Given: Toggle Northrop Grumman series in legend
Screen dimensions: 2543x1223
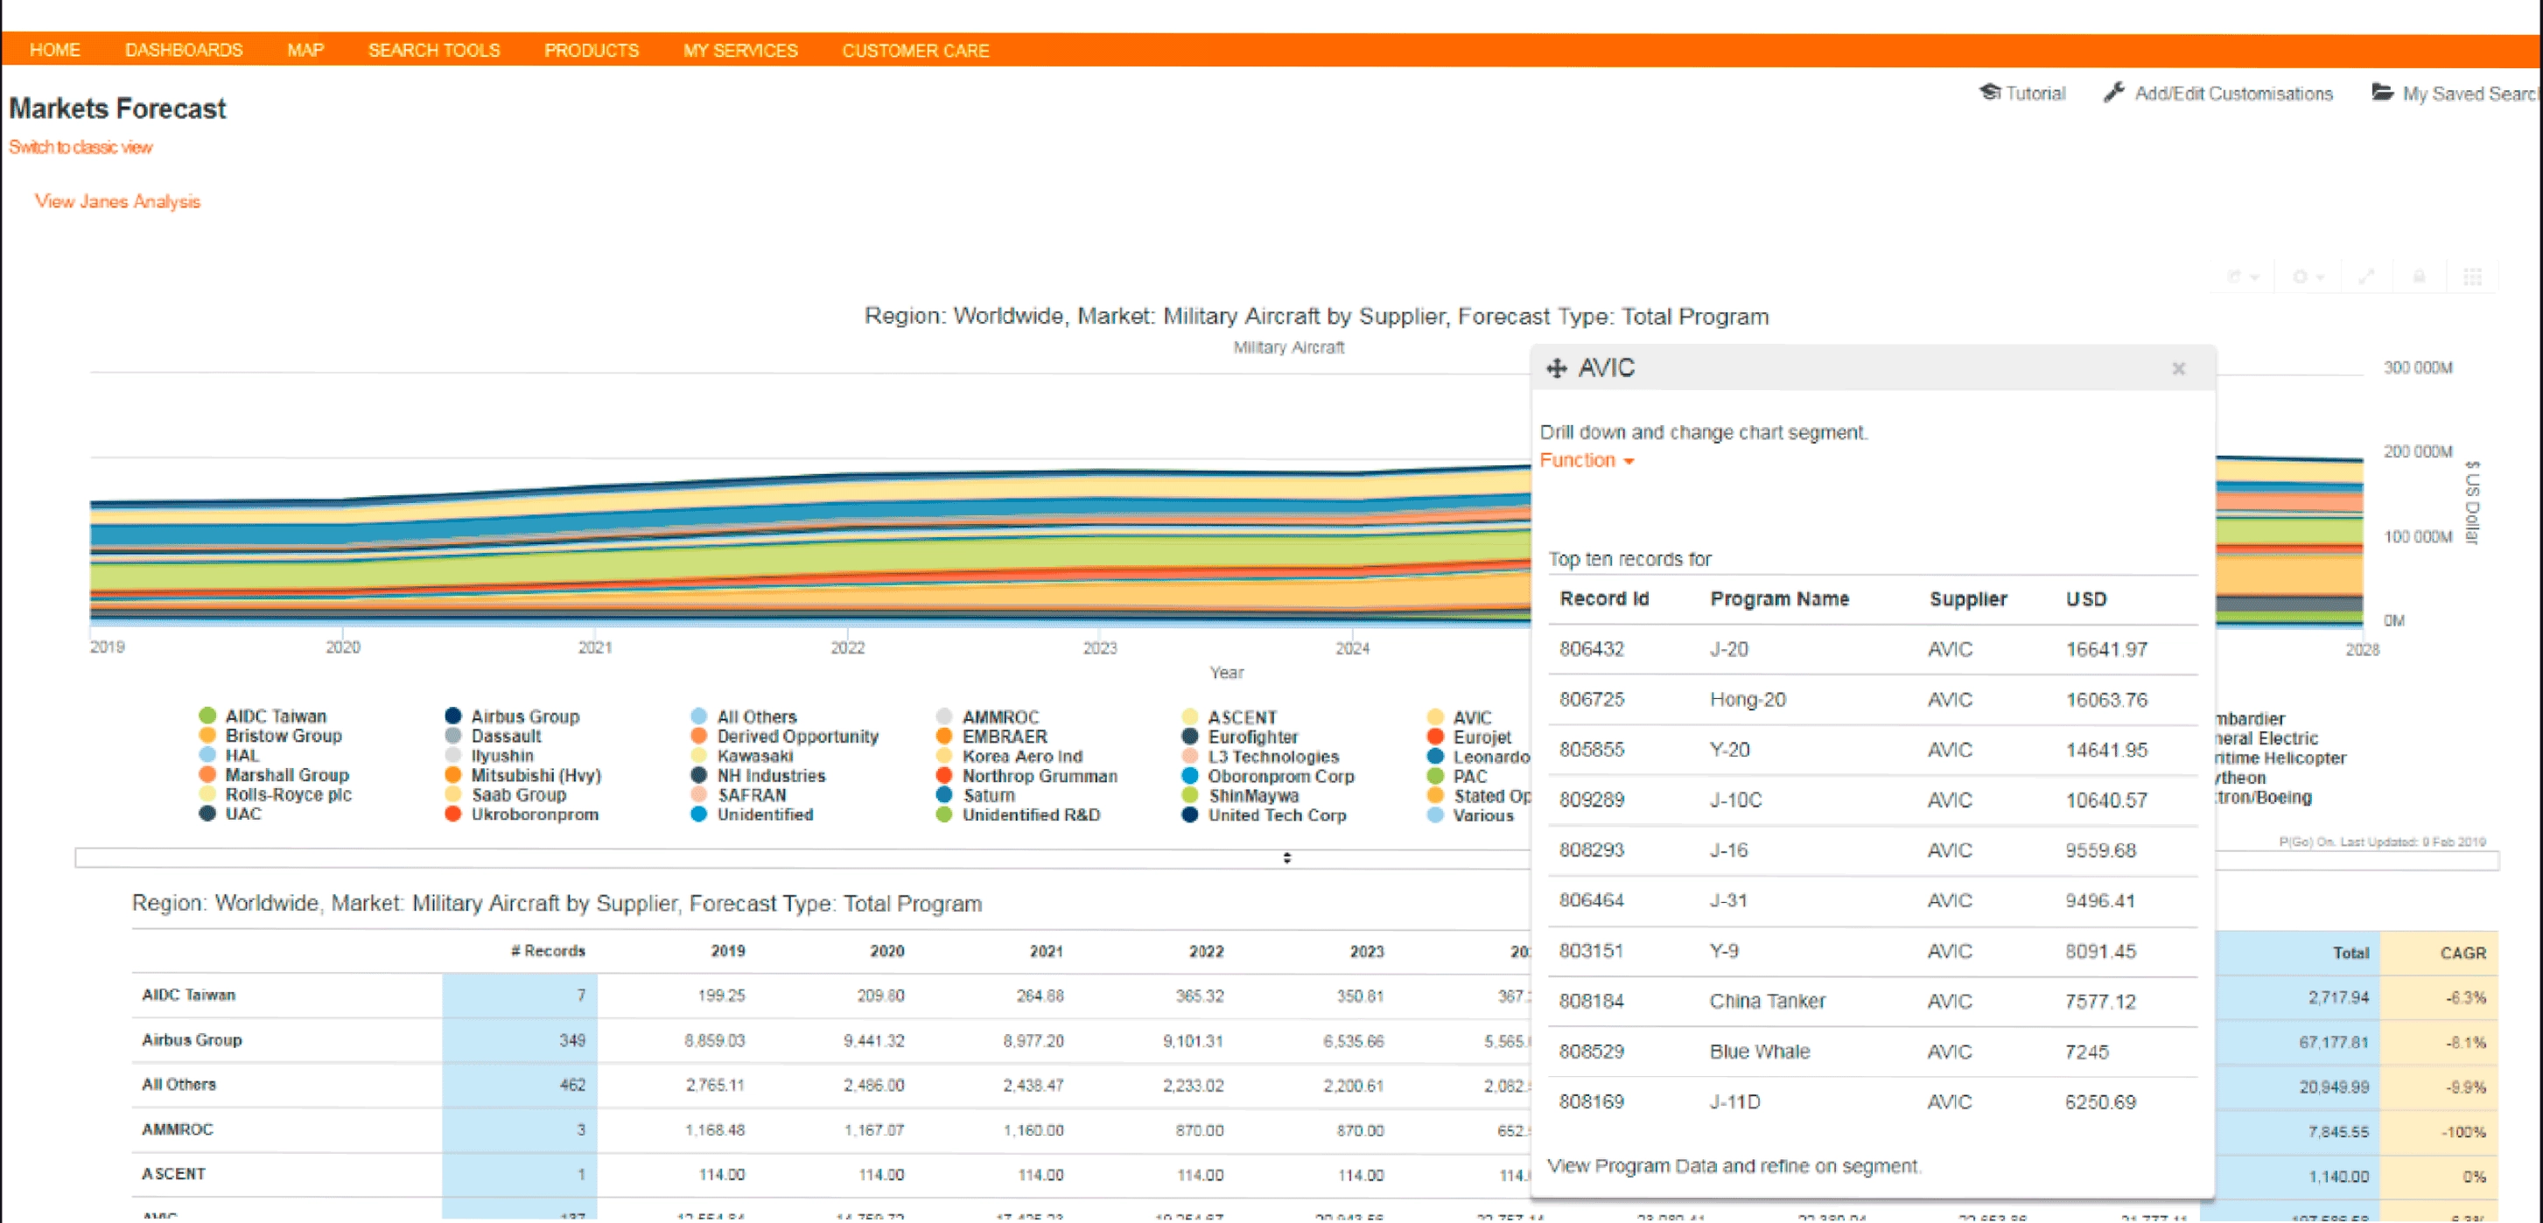Looking at the screenshot, I should point(1026,776).
